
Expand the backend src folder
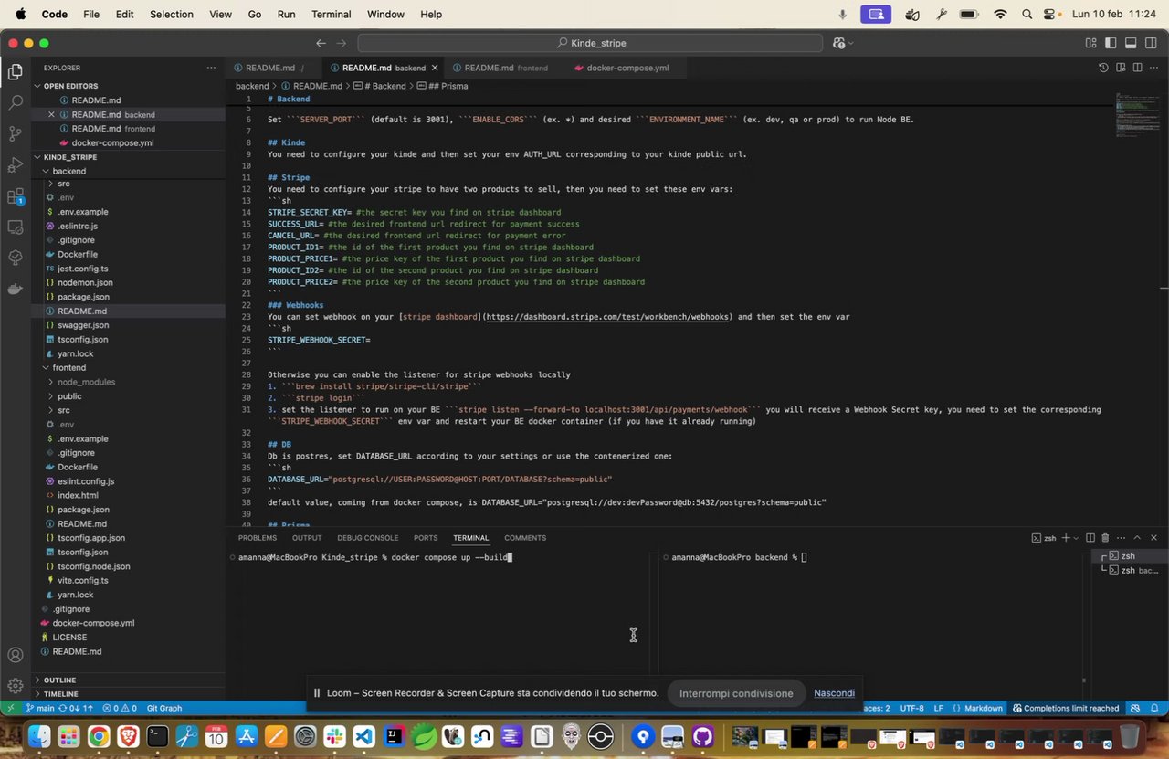pos(63,184)
